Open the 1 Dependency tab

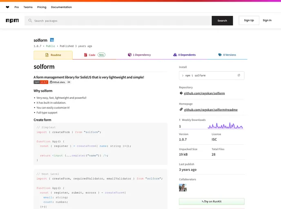pos(139,55)
